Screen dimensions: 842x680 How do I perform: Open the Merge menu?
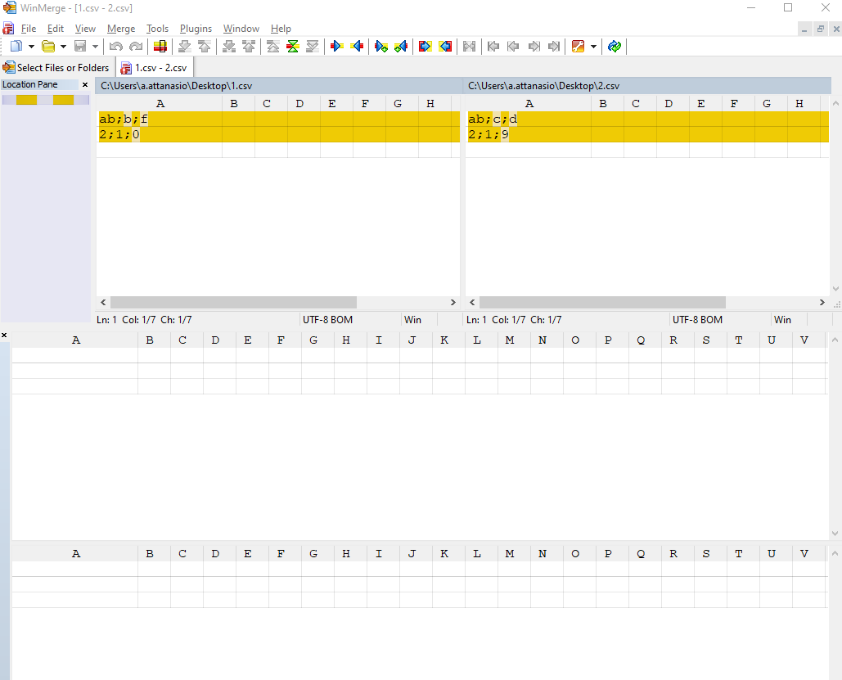(x=121, y=28)
